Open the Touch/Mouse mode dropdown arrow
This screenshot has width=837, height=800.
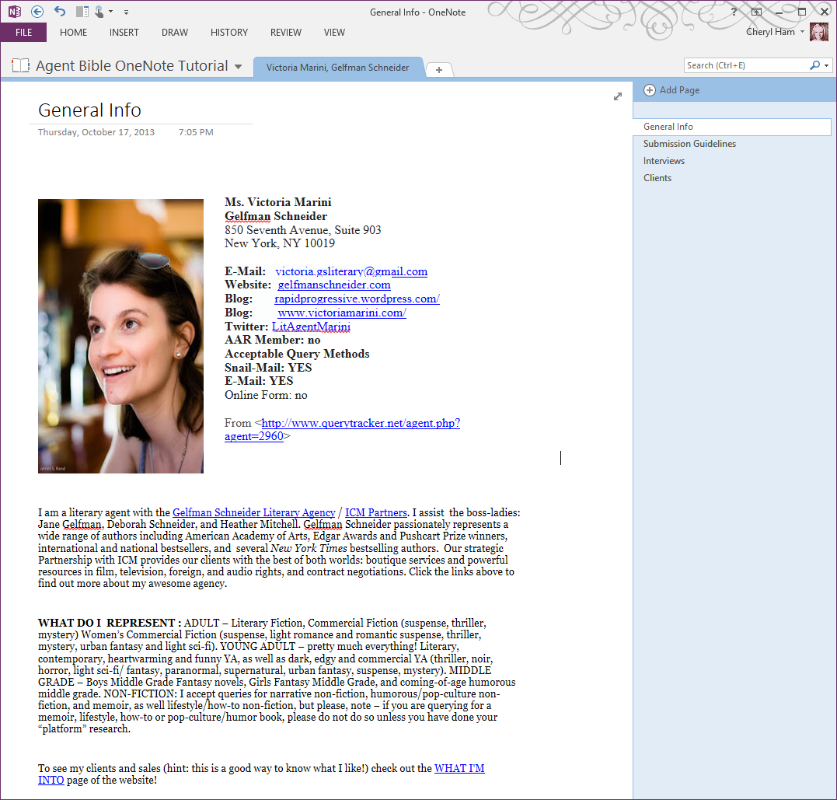tap(110, 11)
